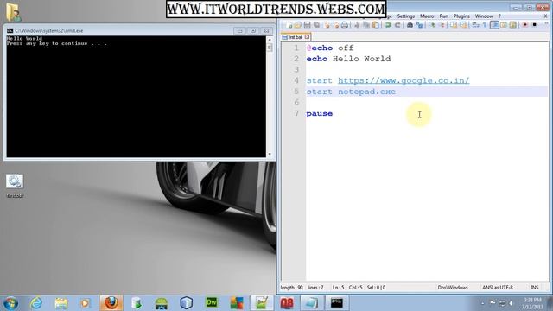The image size is (553, 311).
Task: Toggle INS insert mode in status bar
Action: pyautogui.click(x=535, y=288)
